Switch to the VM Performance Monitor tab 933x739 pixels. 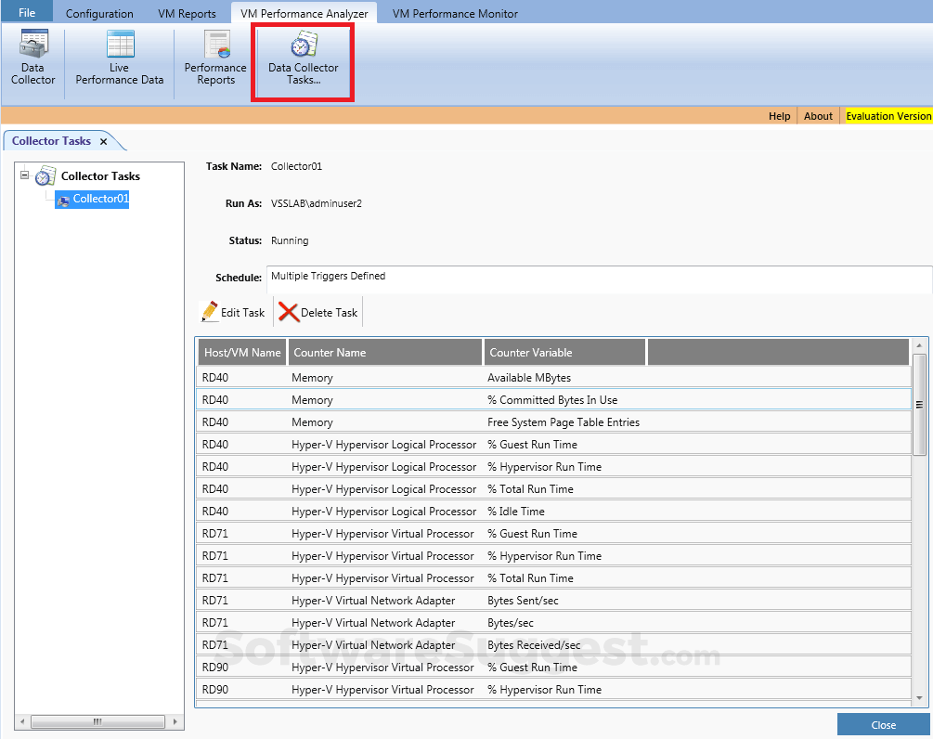coord(455,13)
